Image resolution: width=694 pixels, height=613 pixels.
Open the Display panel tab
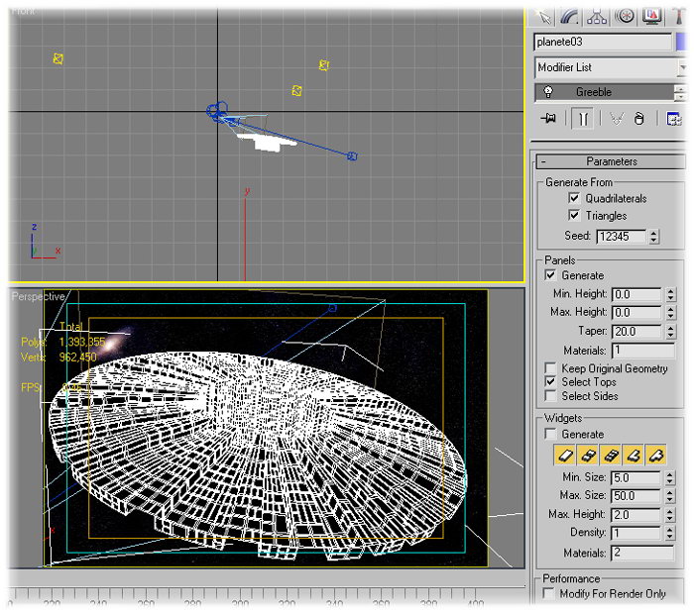coord(652,15)
